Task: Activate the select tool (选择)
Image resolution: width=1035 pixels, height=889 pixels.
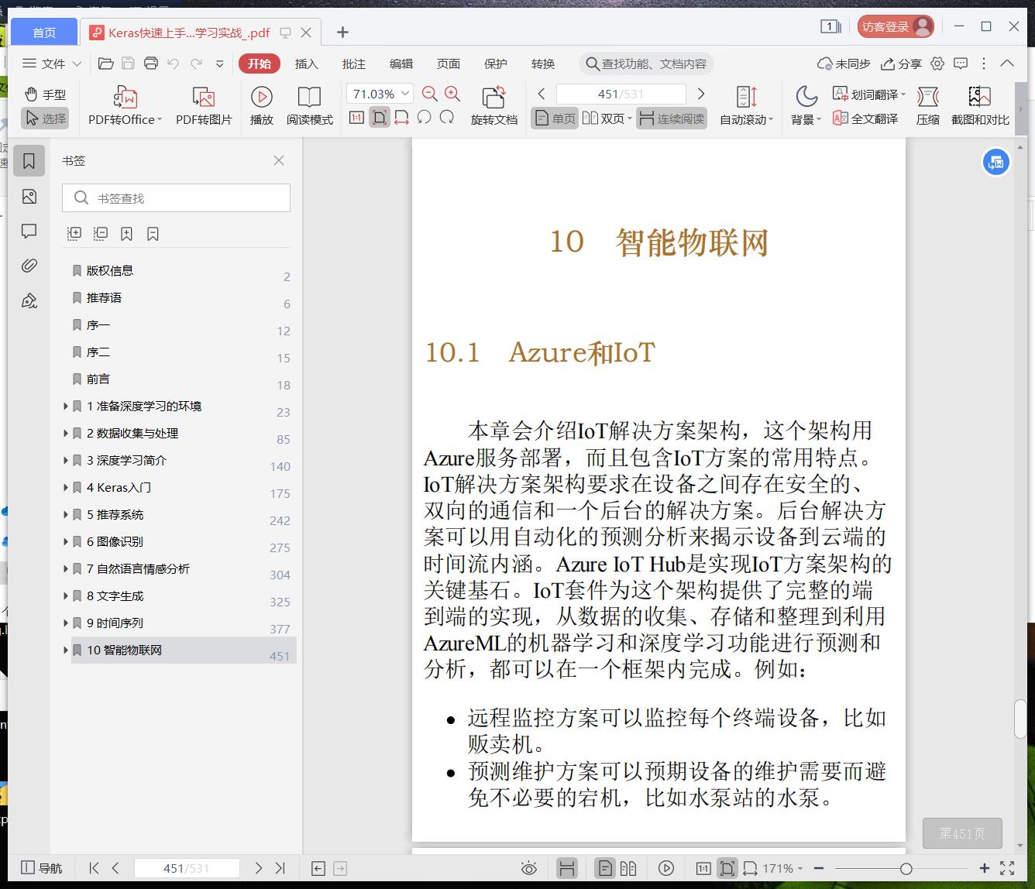Action: (x=45, y=118)
